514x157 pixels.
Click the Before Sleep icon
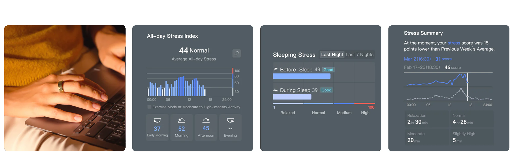(x=275, y=70)
